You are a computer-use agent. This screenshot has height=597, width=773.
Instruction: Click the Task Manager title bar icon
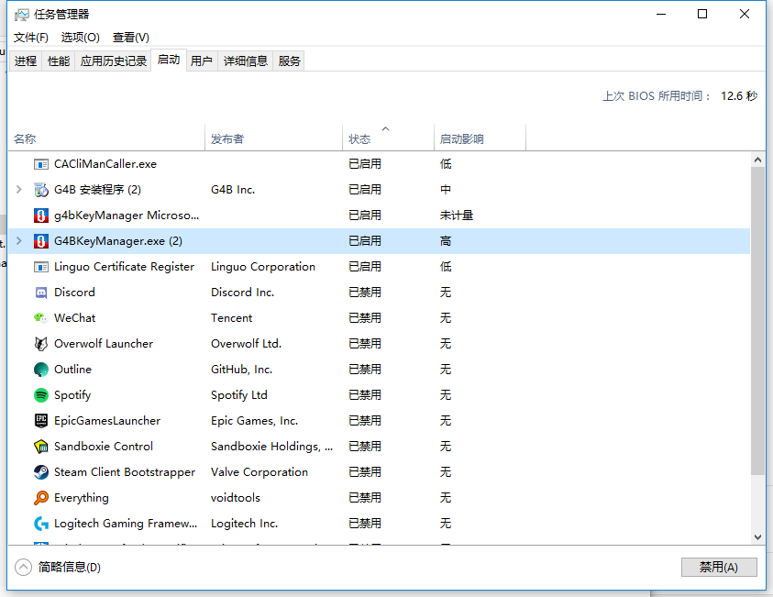pos(22,15)
